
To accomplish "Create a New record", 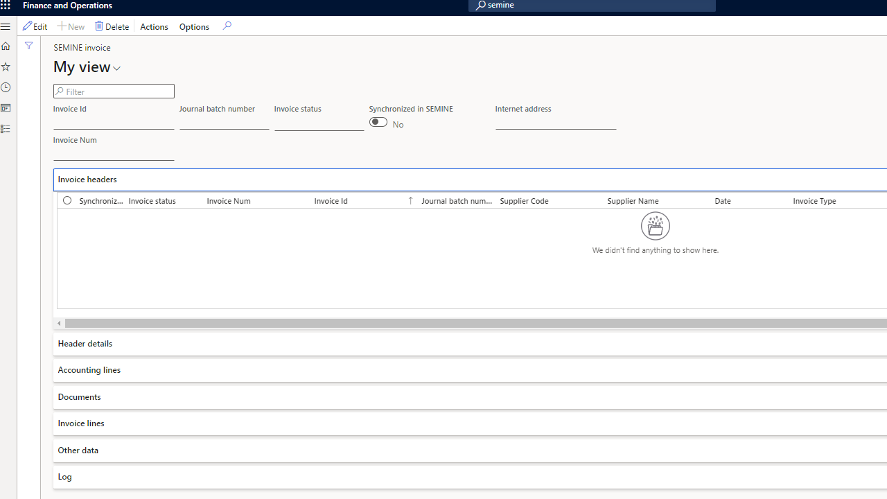I will click(71, 26).
